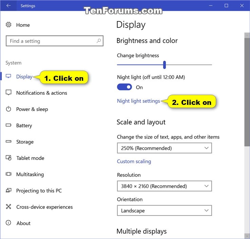250x239 pixels.
Task: Open Projecting to this PC settings
Action: coord(39,191)
